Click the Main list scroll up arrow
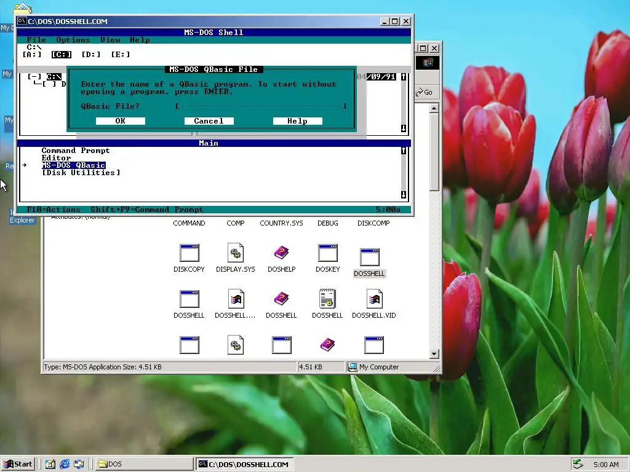Viewport: 630px width, 472px height. (404, 151)
